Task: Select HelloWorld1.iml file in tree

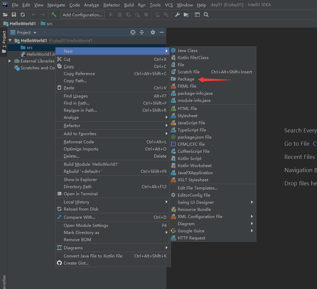Action: coord(38,54)
